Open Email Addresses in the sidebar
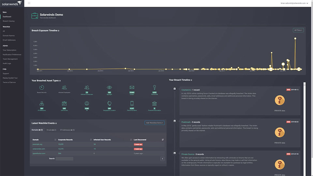Image resolution: width=313 pixels, height=176 pixels. (x=9, y=40)
